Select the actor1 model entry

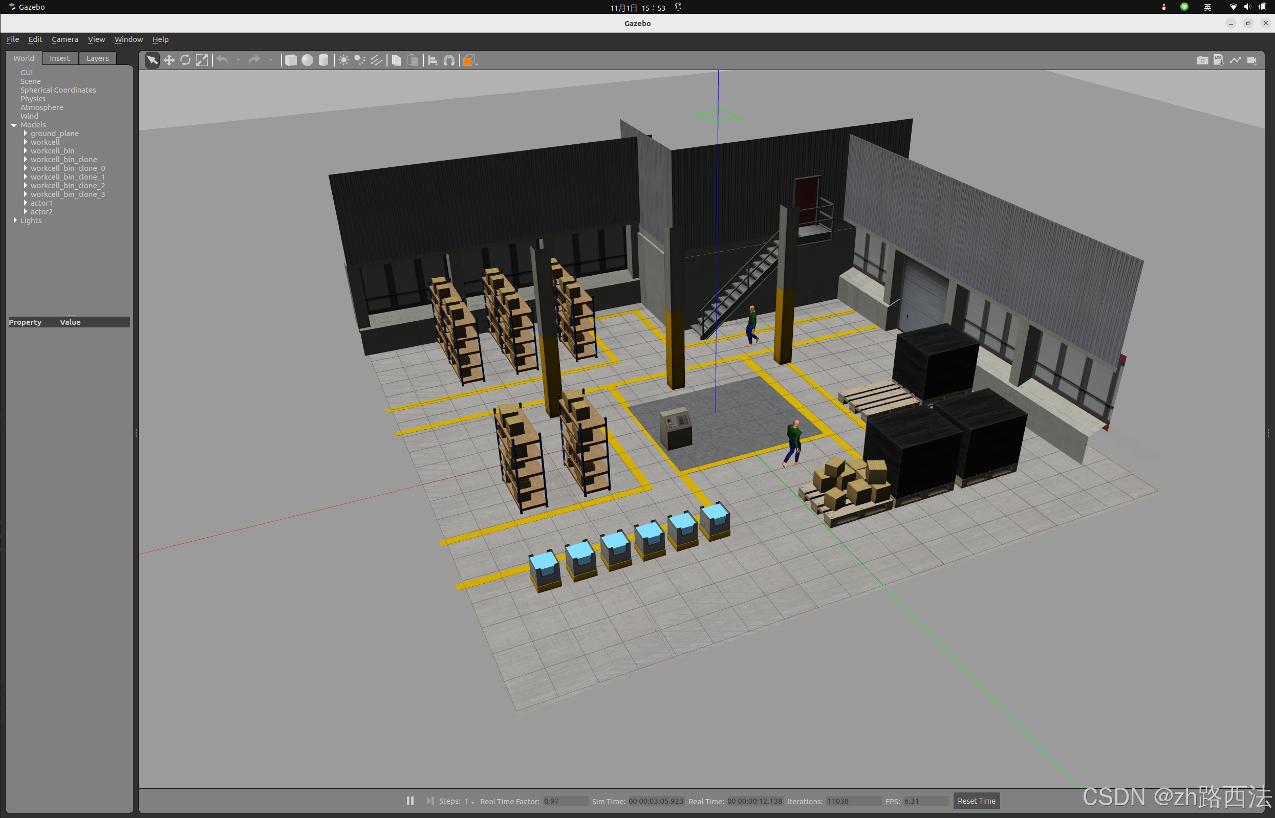(41, 203)
